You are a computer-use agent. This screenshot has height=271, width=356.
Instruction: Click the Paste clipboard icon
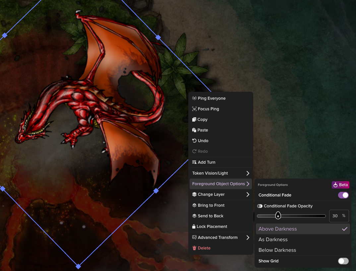[194, 130]
